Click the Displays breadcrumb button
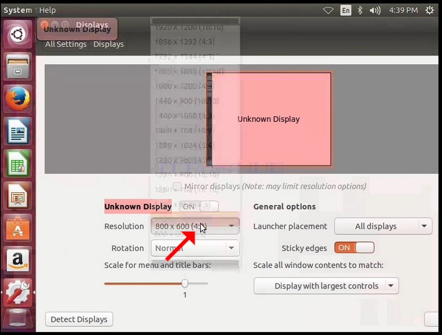The height and width of the screenshot is (335, 442). 109,44
